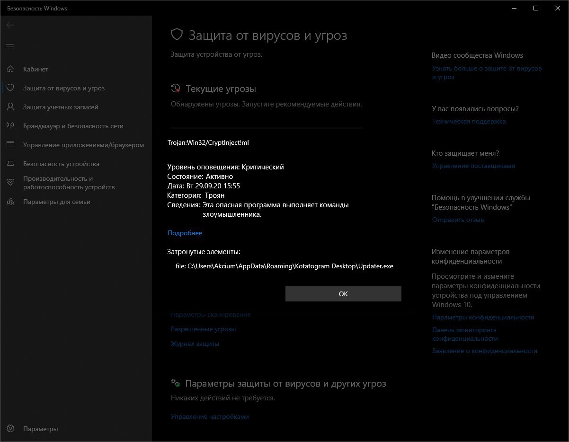Click the Кабинет home icon

(10, 69)
